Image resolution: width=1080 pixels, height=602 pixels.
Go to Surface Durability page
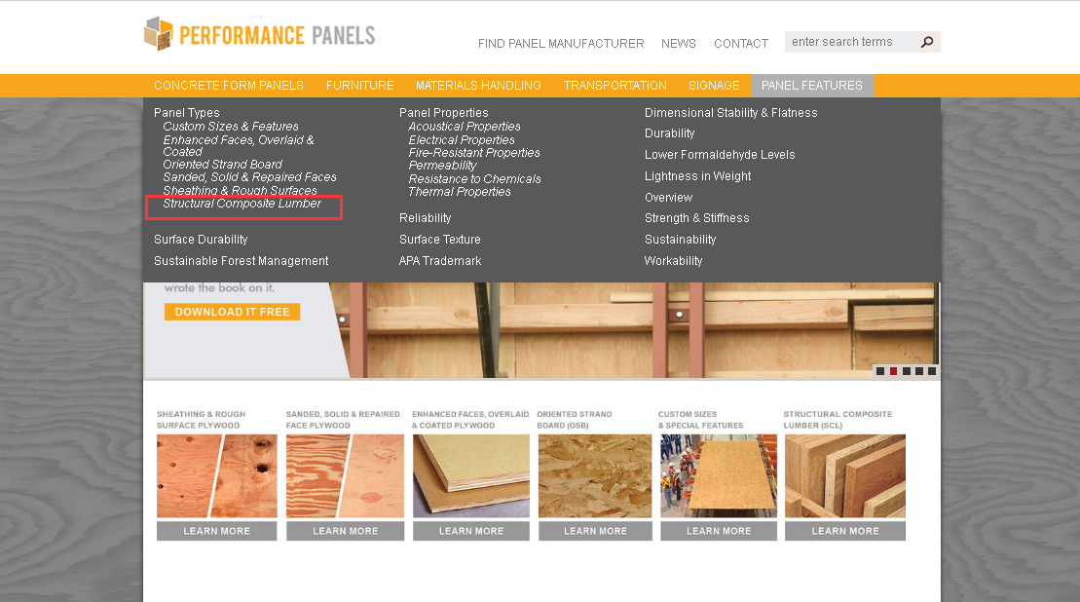pos(201,239)
